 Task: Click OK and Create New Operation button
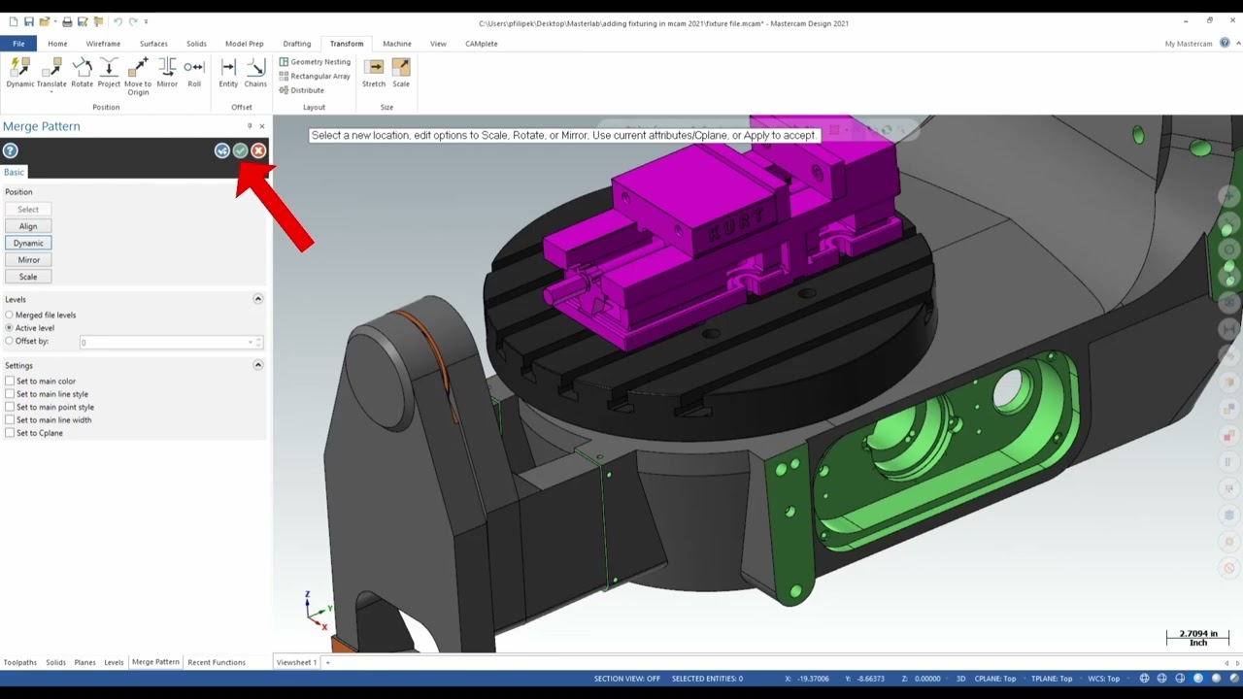coord(222,150)
